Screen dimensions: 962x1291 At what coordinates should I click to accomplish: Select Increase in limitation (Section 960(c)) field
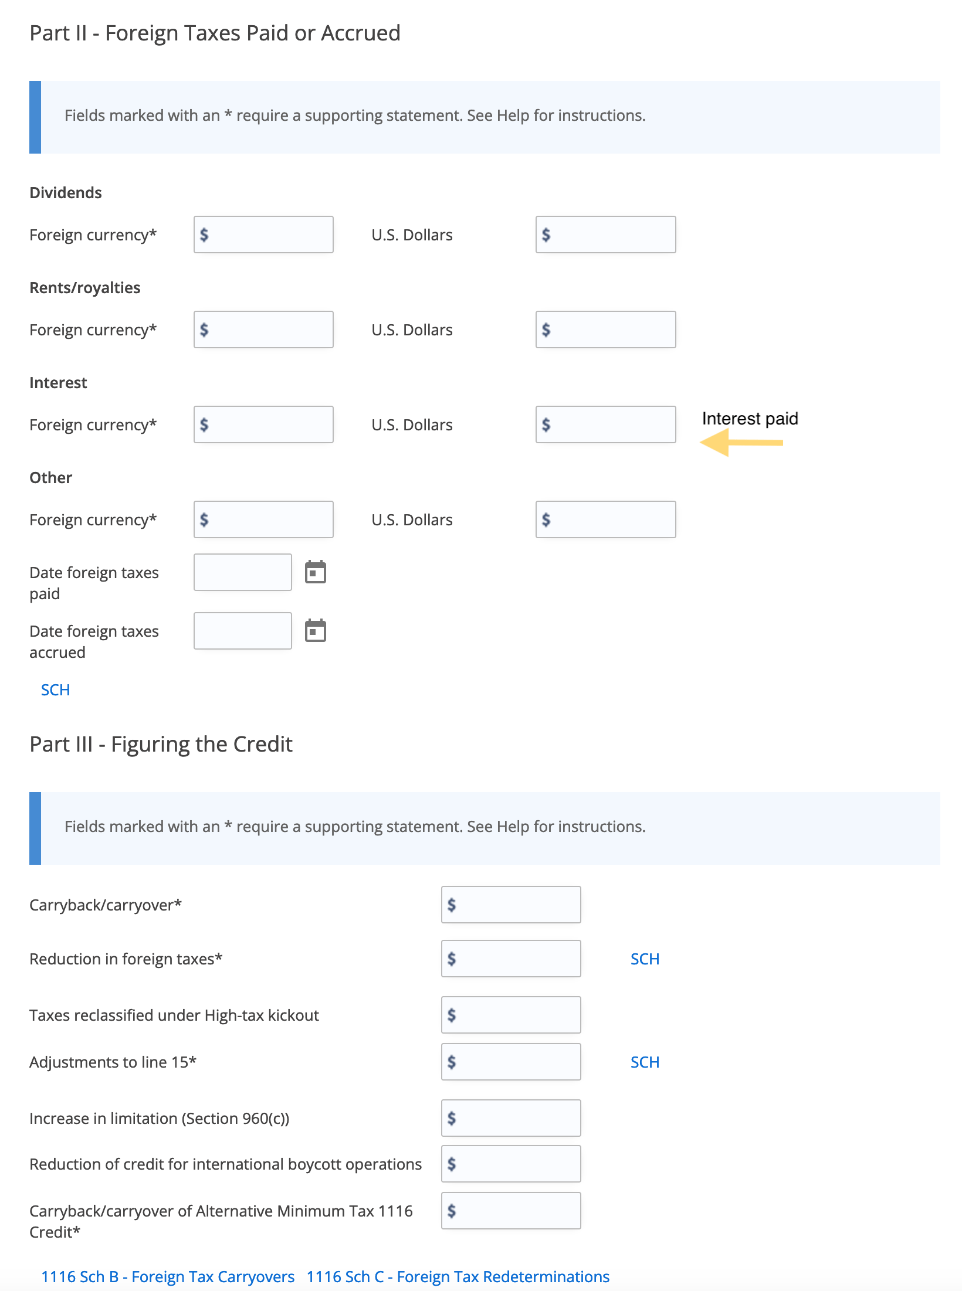pyautogui.click(x=511, y=1118)
